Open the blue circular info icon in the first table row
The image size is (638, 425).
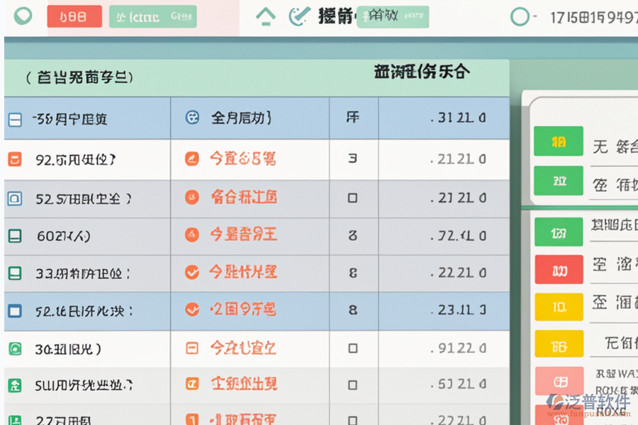tap(190, 118)
